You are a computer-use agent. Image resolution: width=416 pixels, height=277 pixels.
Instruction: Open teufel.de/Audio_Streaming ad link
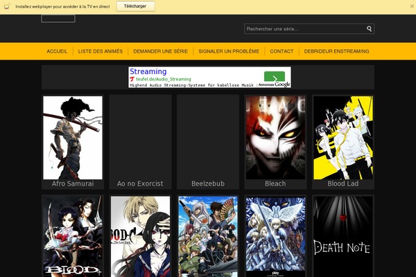click(163, 79)
